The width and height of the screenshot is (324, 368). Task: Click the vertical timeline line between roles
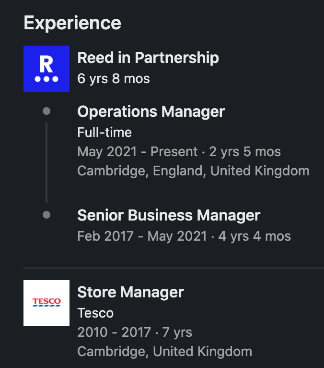46,163
